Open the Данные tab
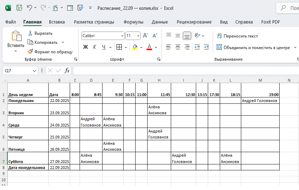 160,22
